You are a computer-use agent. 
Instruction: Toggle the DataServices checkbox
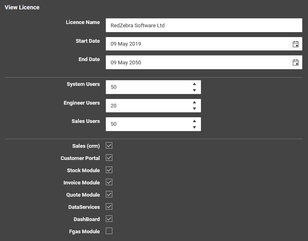109,206
